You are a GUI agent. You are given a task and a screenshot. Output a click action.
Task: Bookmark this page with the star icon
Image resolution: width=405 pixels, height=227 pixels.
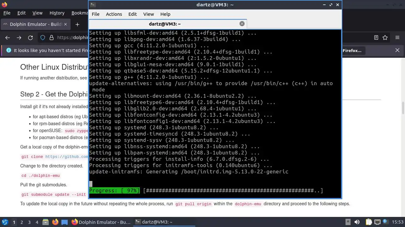pos(385,38)
